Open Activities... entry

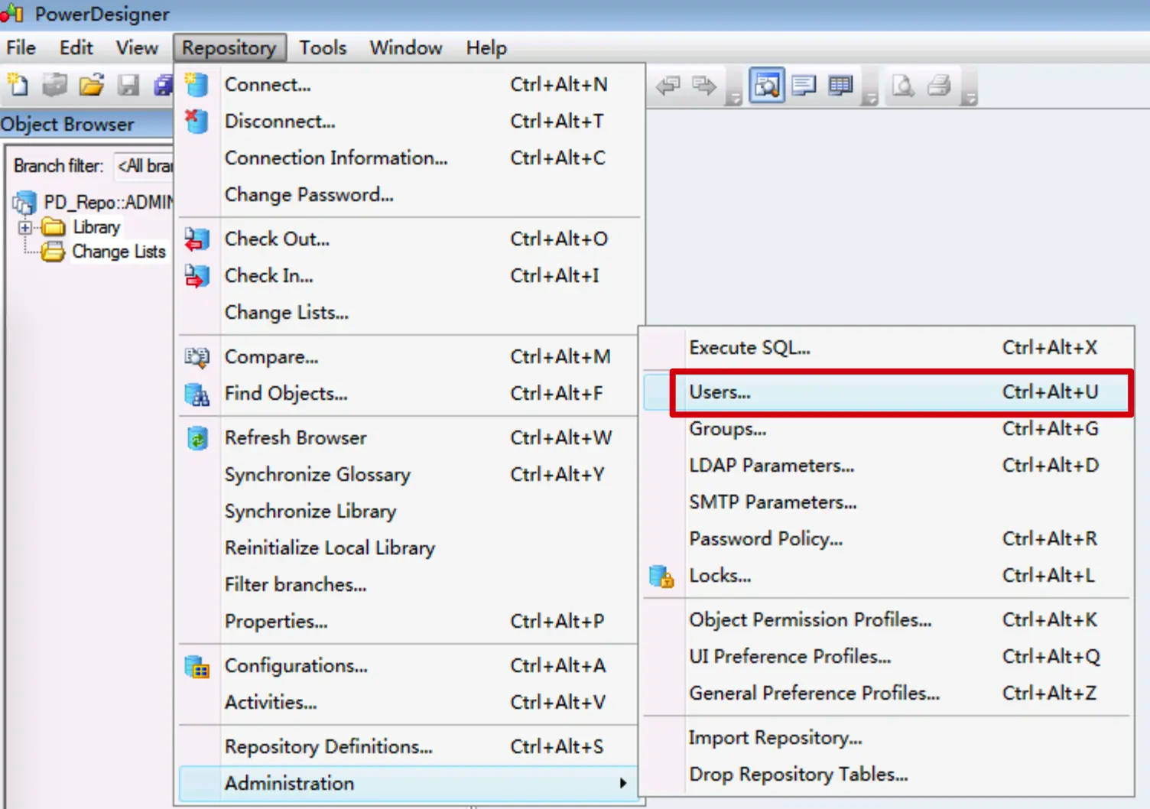(410, 703)
